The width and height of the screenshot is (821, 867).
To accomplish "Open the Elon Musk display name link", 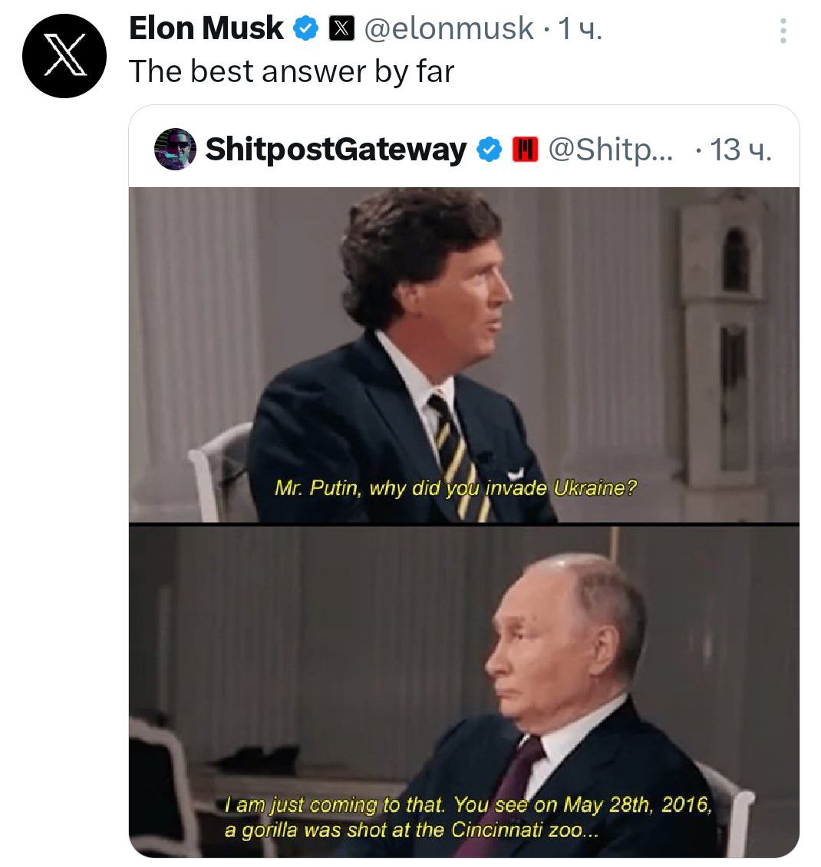I will (x=206, y=28).
